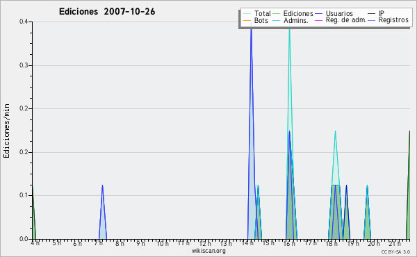
Task: Click the 19 h axis label
Action: [353, 243]
